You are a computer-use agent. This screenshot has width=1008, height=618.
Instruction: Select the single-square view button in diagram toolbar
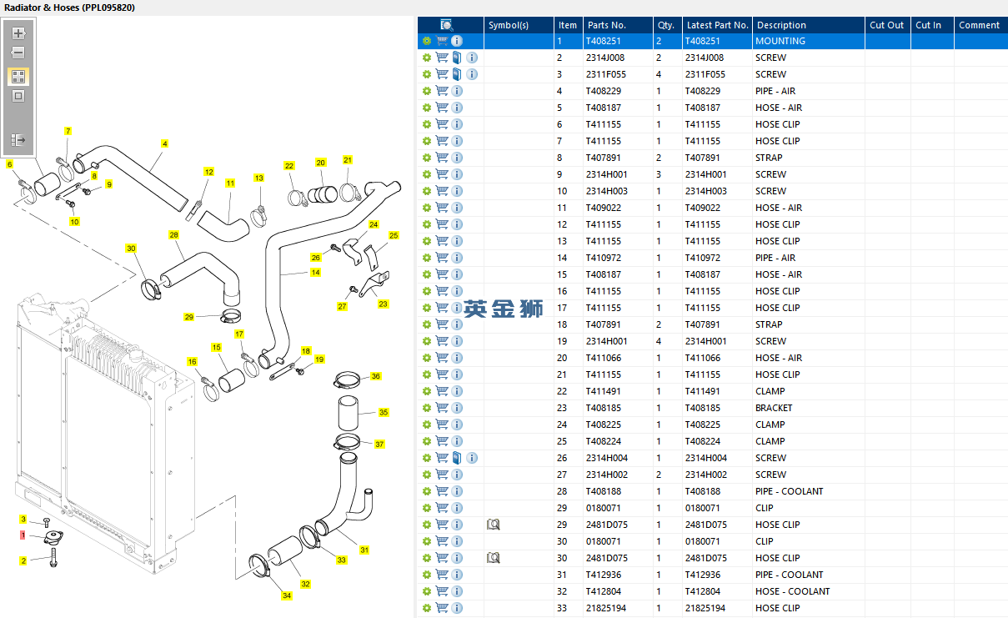(x=18, y=96)
